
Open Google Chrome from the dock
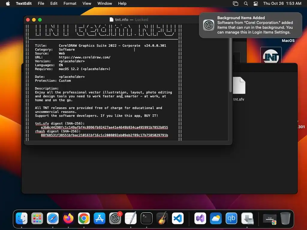coord(84,218)
